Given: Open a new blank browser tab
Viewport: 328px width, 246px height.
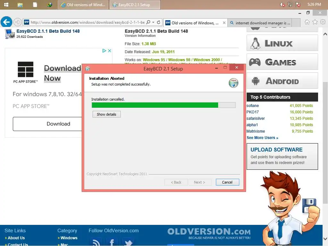Looking at the screenshot, I should (x=296, y=23).
